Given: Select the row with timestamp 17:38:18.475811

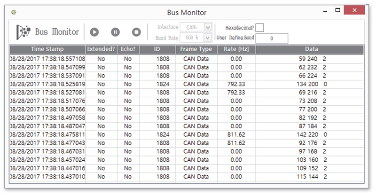Looking at the screenshot, I should tap(187, 134).
